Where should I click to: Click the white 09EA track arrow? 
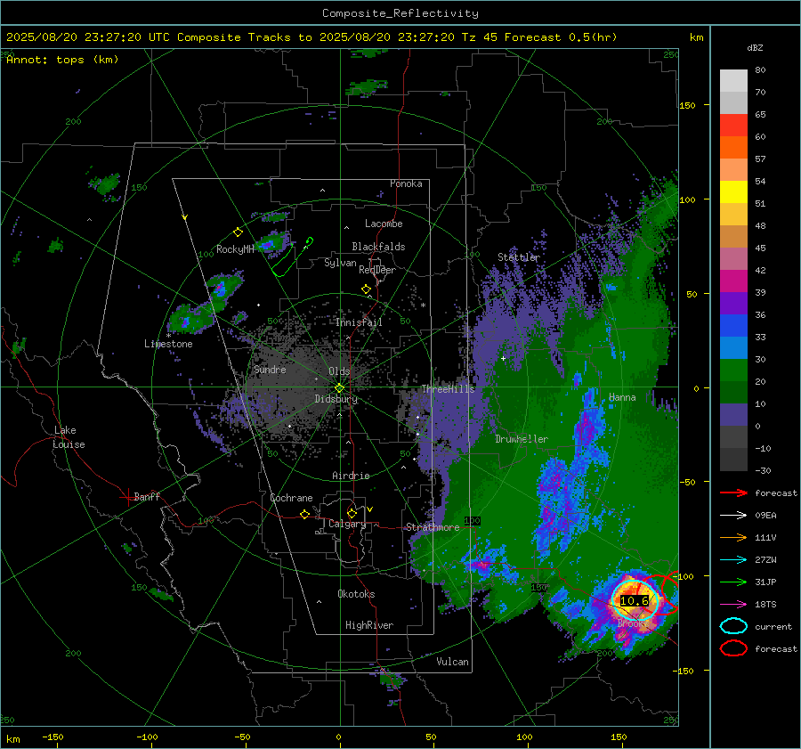733,516
